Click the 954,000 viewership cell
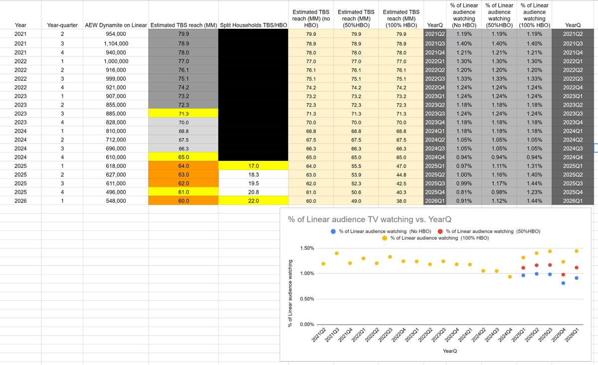 (116, 34)
